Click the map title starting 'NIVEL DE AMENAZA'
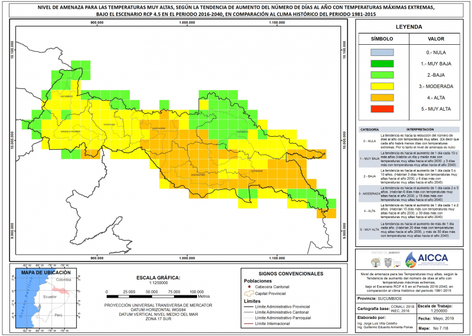Viewport: 472px width, 336px height. pos(236,11)
